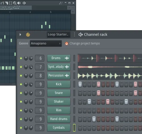Click the waveform icon on the Drums channel
The image size is (142, 134).
(x=67, y=58)
